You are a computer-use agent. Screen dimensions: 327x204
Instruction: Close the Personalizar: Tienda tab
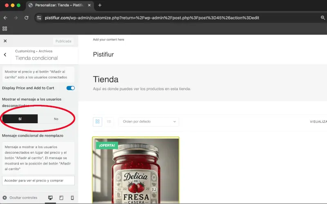point(89,5)
